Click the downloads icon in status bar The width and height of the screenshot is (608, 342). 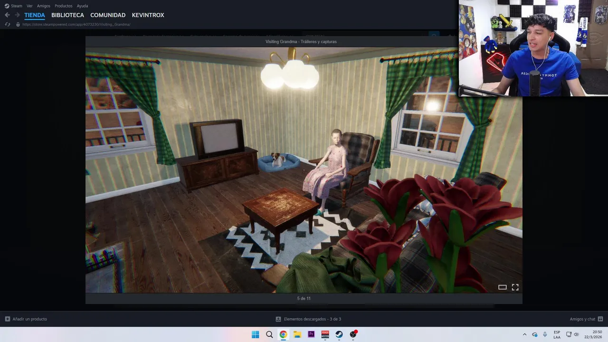click(278, 319)
